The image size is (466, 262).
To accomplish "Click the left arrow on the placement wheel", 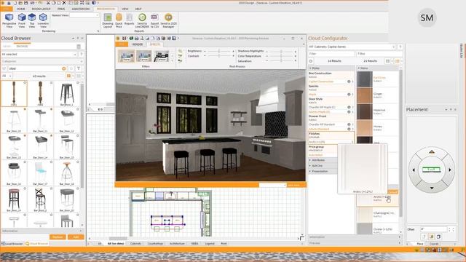I will point(414,170).
